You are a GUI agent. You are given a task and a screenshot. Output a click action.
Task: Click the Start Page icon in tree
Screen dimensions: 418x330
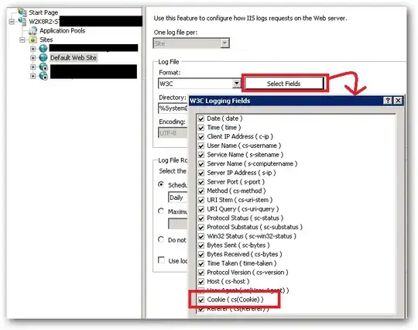click(22, 12)
